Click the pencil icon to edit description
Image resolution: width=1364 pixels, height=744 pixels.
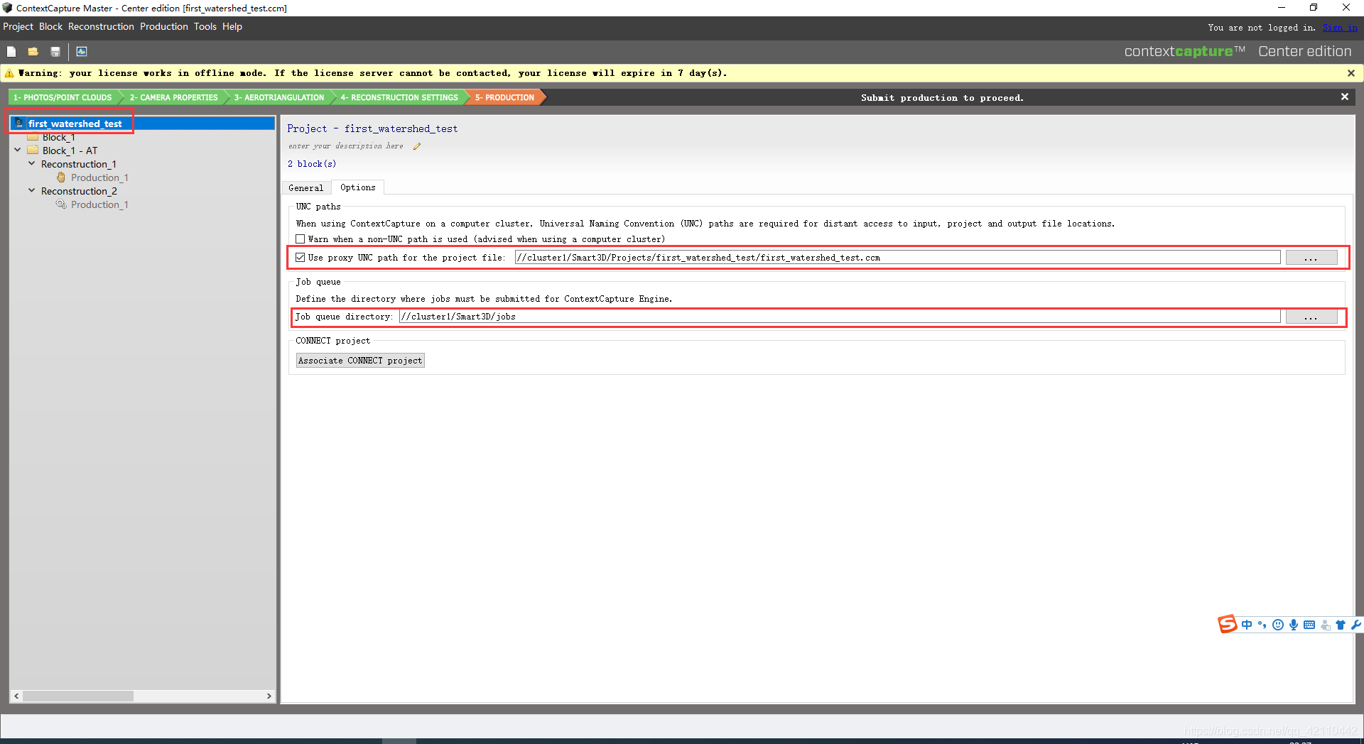417,146
